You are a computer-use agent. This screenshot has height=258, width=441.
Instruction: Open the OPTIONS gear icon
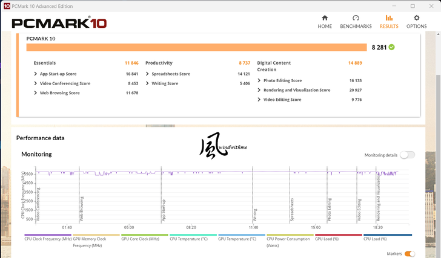416,18
